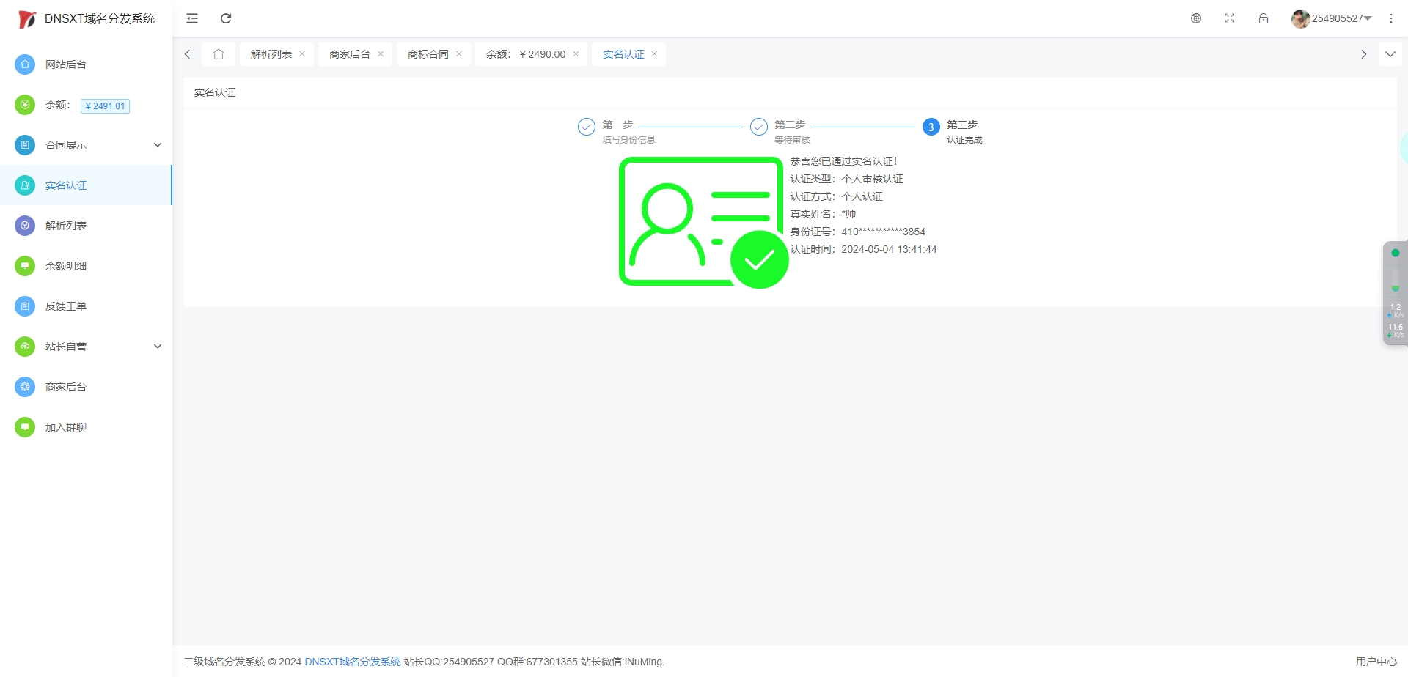Screen dimensions: 1408x677
Task: Click the 认证时间 2024-05-04 13:41:44 line
Action: click(863, 249)
